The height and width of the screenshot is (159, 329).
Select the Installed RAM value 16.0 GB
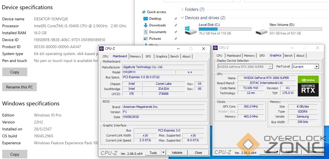coord(40,33)
